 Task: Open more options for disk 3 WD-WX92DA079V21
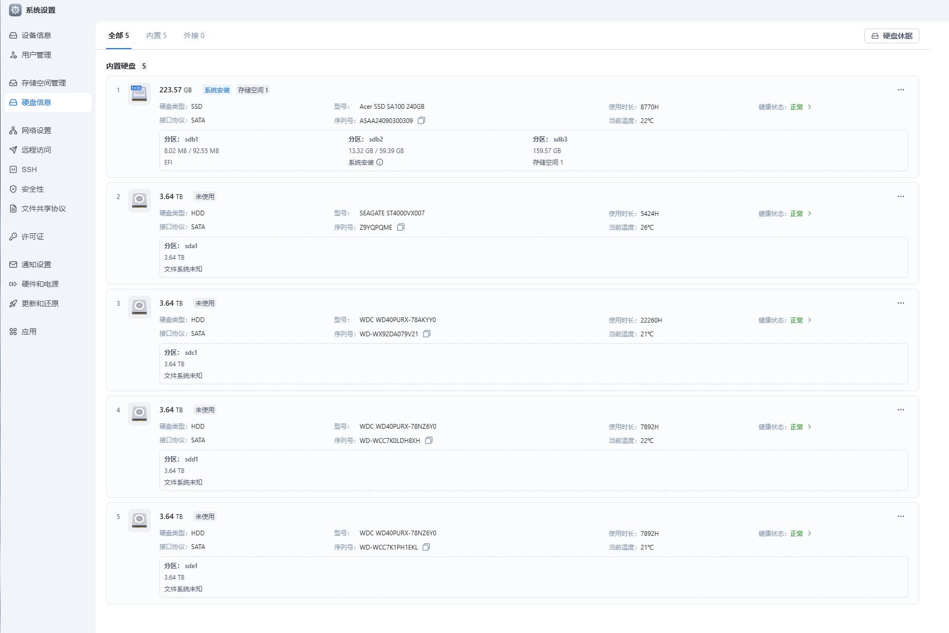tap(901, 303)
